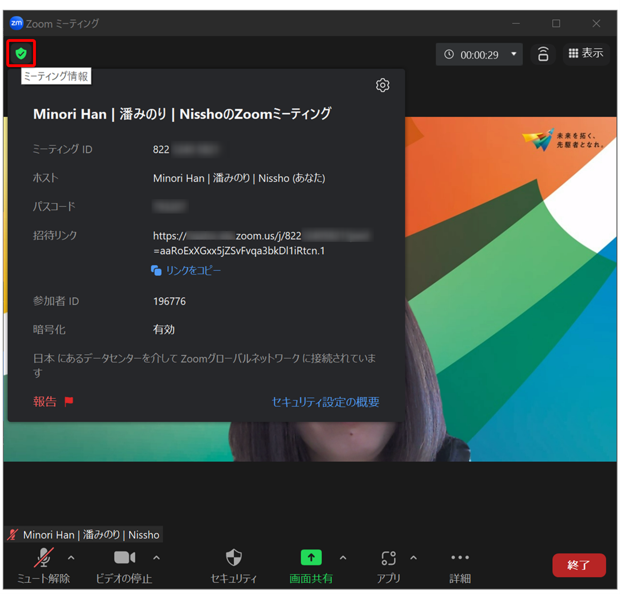620x594 pixels.
Task: Expand the meeting timer dropdown arrow
Action: tap(514, 54)
